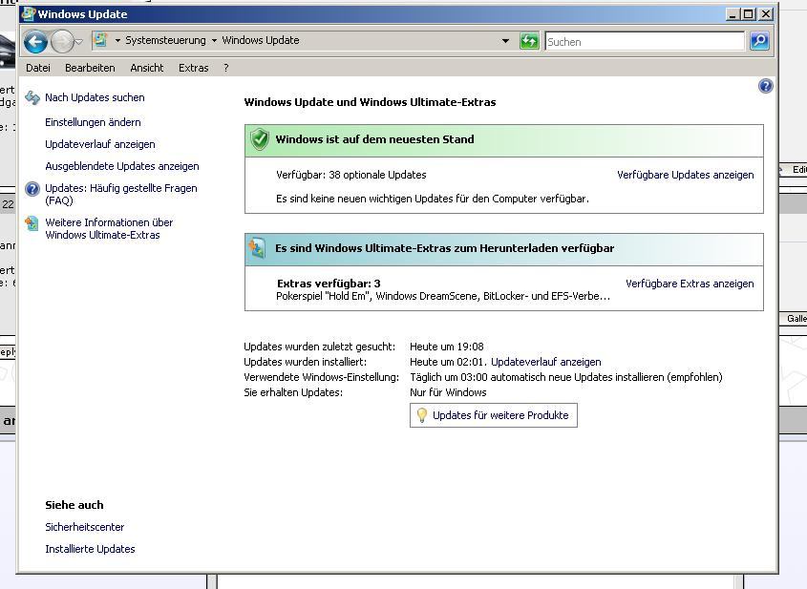Click Verfügbare Updates anzeigen link
807x589 pixels.
(686, 175)
